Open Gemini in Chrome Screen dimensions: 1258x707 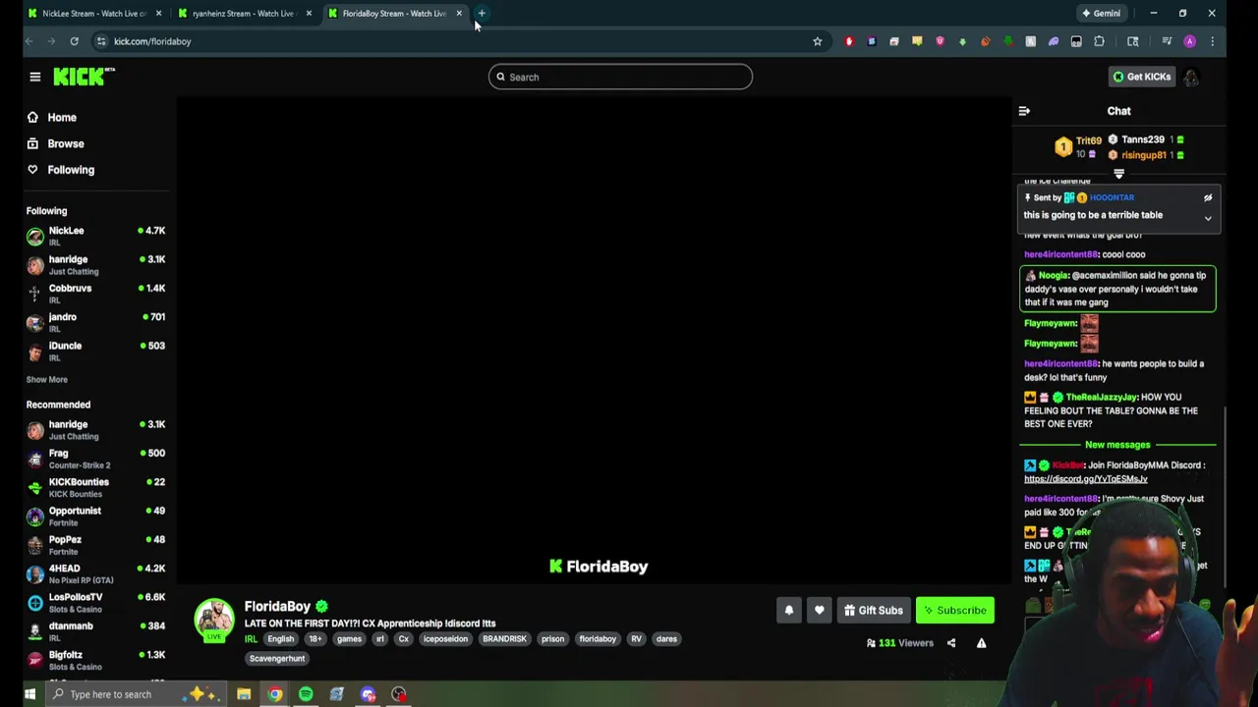click(1101, 13)
